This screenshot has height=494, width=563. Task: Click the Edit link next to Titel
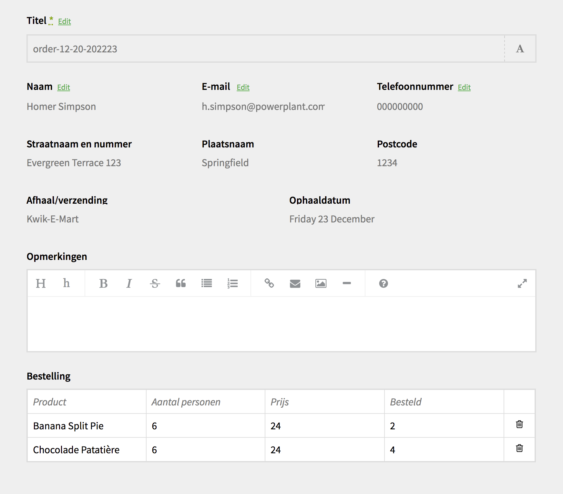coord(65,22)
